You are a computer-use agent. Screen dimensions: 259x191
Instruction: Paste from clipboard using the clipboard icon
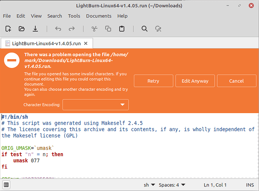(x=122, y=29)
